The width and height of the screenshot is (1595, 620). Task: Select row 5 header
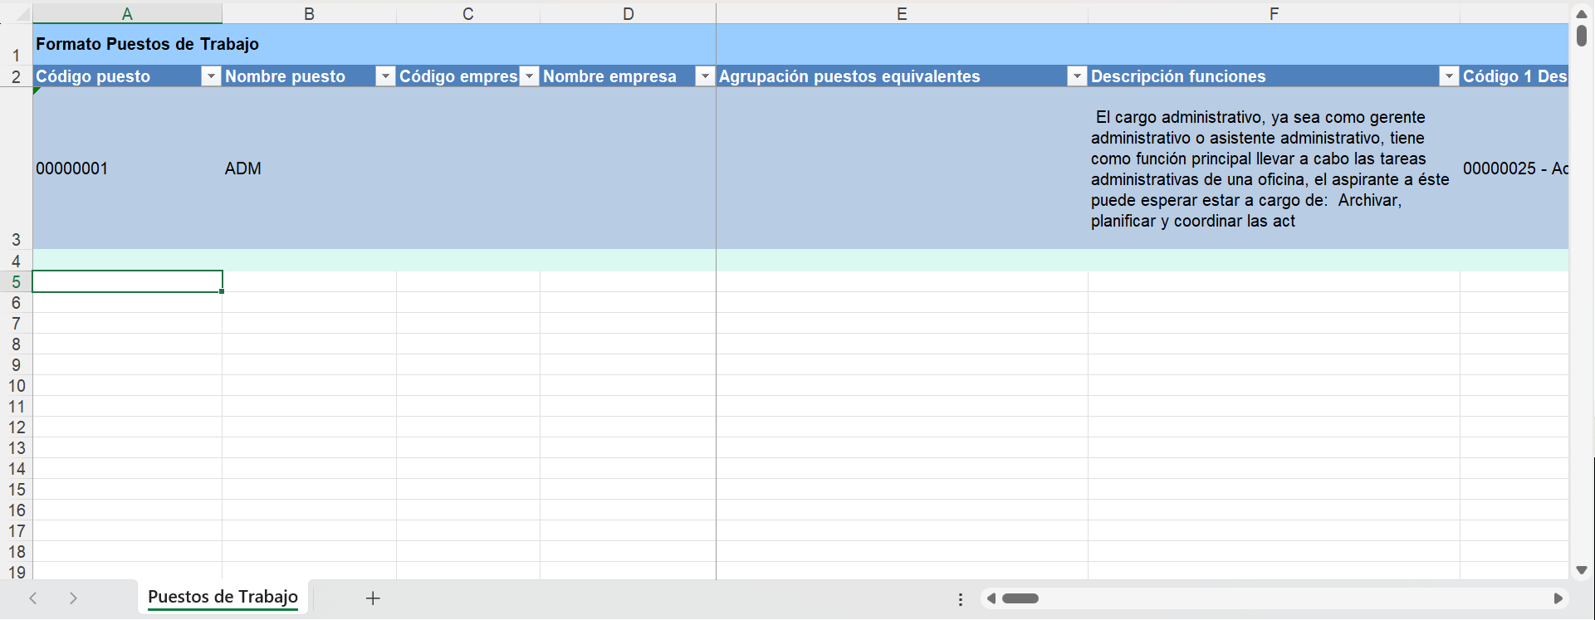pyautogui.click(x=16, y=282)
